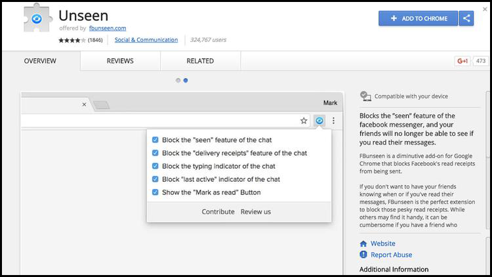The width and height of the screenshot is (492, 277).
Task: Click the Mark profile name
Action: pos(330,103)
